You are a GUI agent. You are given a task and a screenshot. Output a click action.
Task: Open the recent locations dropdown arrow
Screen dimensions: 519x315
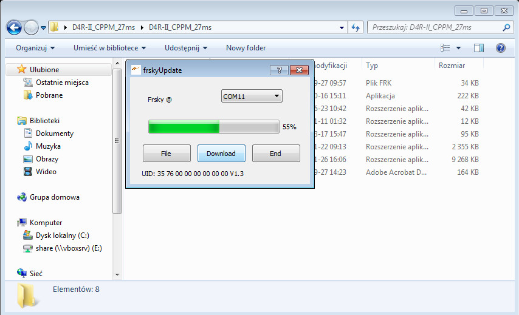pos(43,28)
